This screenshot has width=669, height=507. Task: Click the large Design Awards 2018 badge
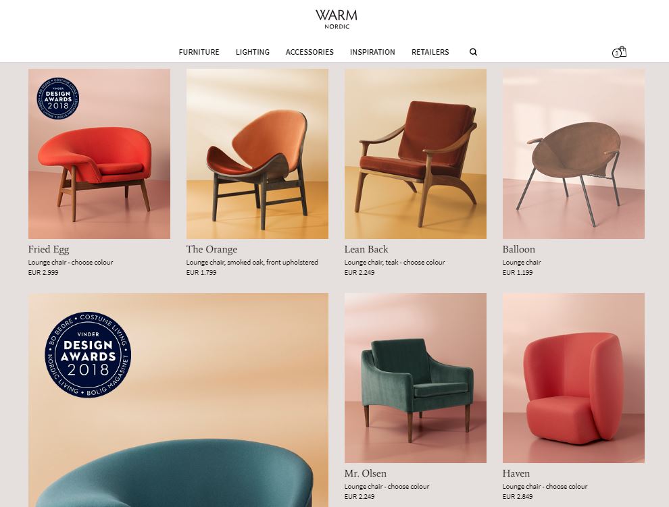pyautogui.click(x=88, y=355)
